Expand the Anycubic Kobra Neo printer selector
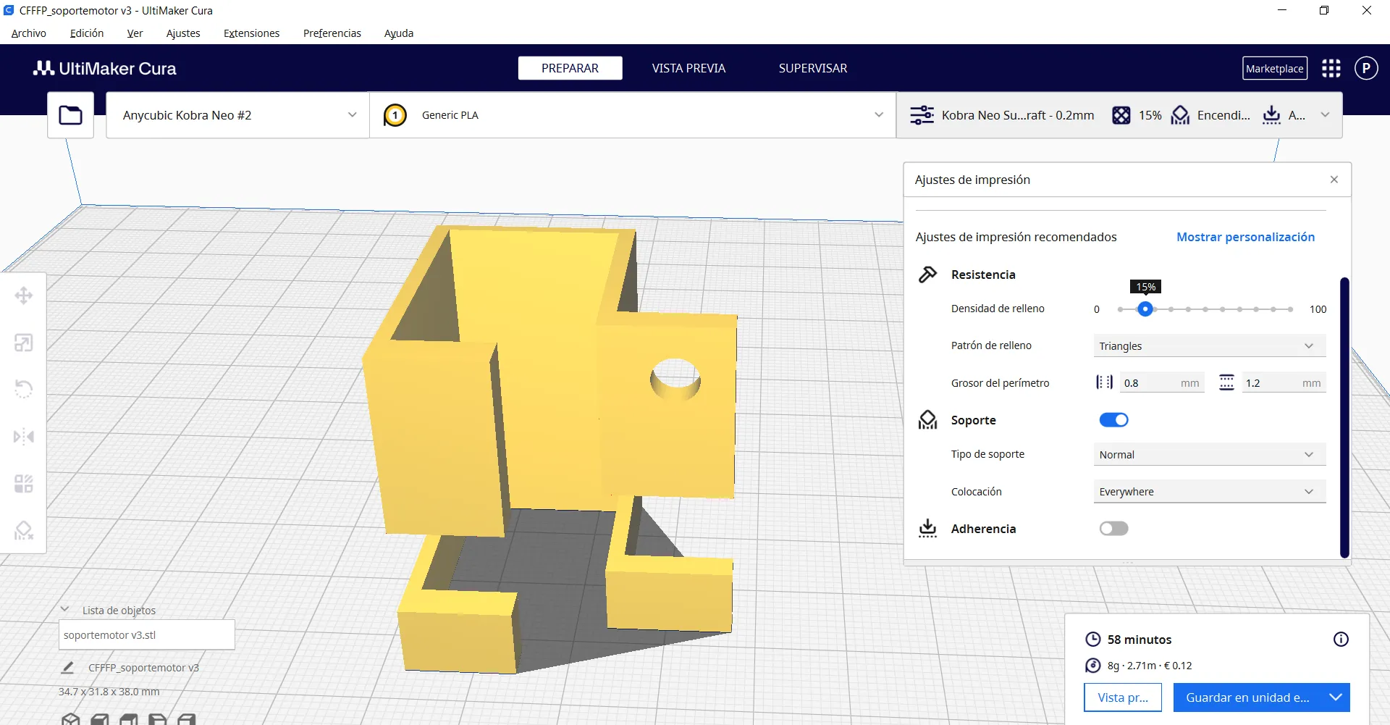 (238, 115)
